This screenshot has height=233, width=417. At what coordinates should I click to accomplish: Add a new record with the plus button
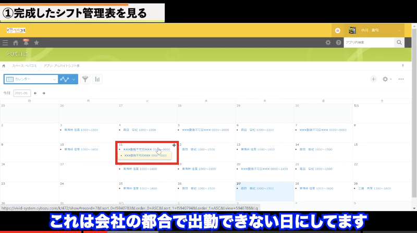point(373,79)
